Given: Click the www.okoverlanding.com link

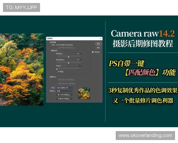Looking at the screenshot, I should pyautogui.click(x=145, y=136).
